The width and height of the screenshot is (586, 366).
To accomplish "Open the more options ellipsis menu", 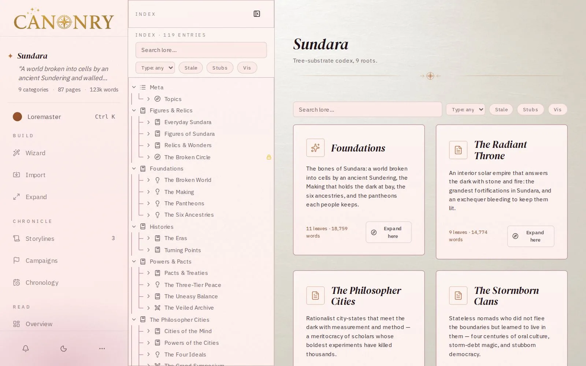I will [102, 348].
